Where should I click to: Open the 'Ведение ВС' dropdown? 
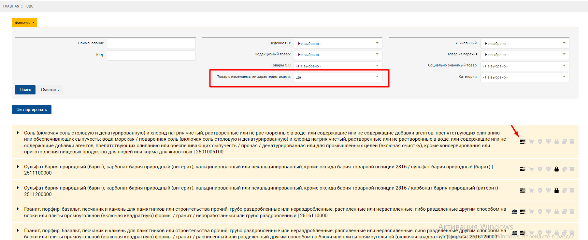pyautogui.click(x=337, y=44)
